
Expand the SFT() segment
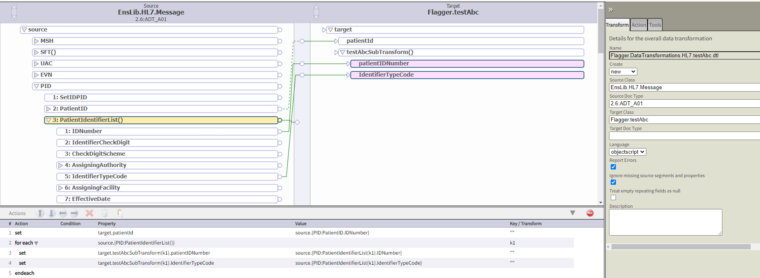point(36,52)
